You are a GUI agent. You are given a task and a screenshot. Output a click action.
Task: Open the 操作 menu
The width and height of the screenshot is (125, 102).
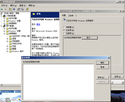pos(13,6)
